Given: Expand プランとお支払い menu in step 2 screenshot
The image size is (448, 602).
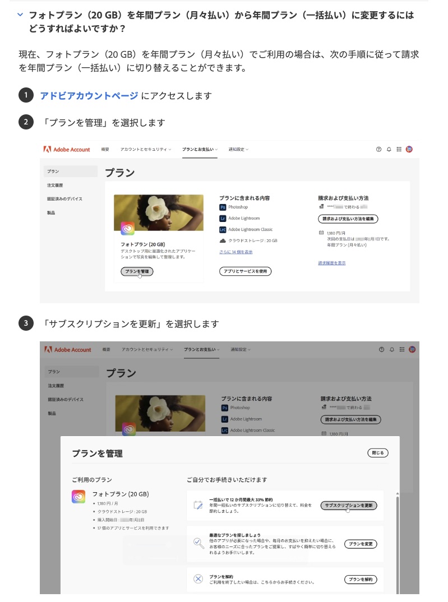Looking at the screenshot, I should click(x=200, y=149).
